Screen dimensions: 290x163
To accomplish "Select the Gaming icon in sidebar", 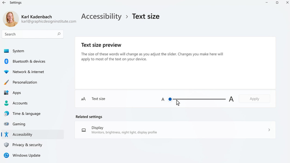I will pyautogui.click(x=7, y=124).
